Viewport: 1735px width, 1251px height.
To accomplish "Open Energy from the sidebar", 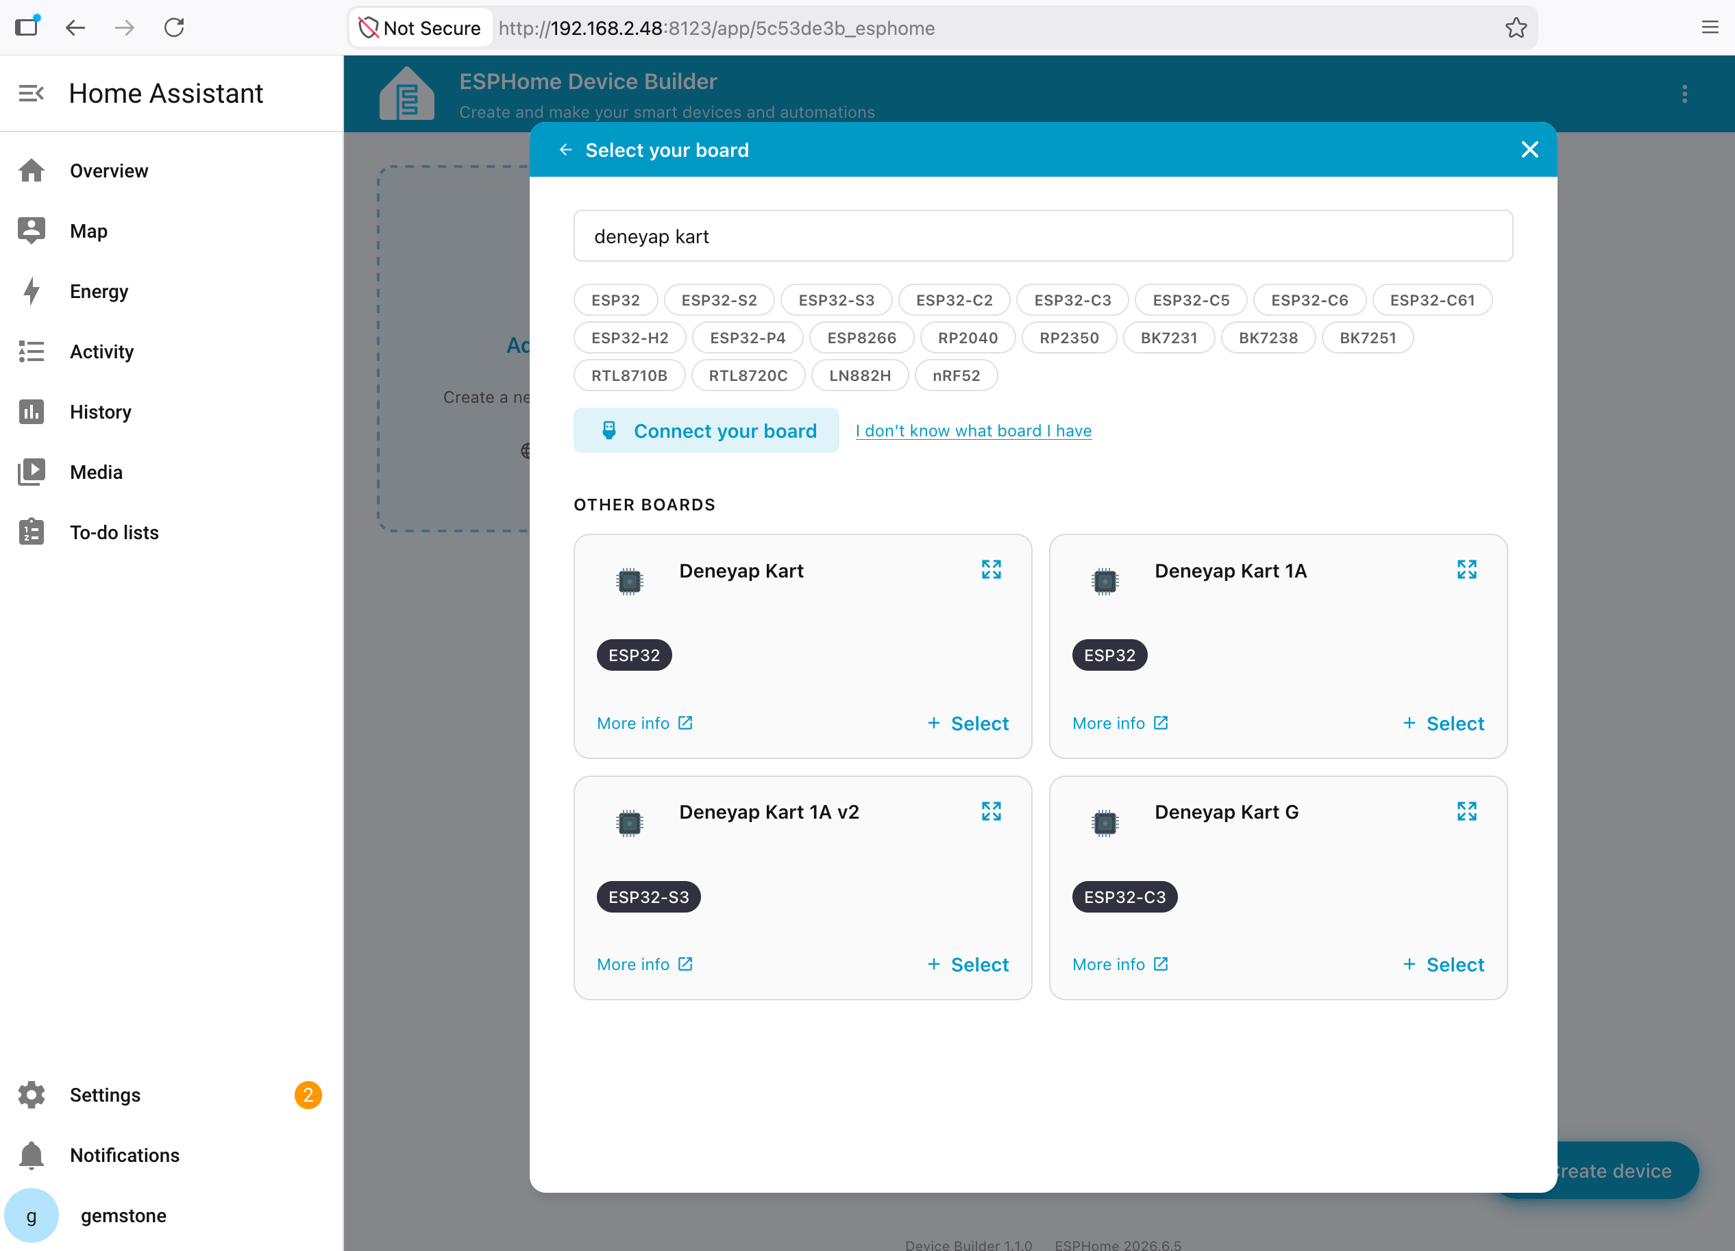I will [171, 291].
